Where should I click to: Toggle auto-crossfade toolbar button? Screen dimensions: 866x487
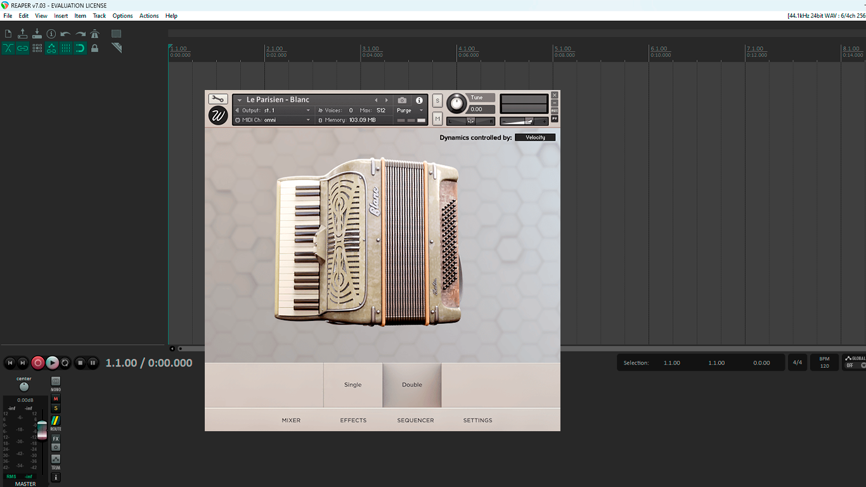[x=8, y=48]
